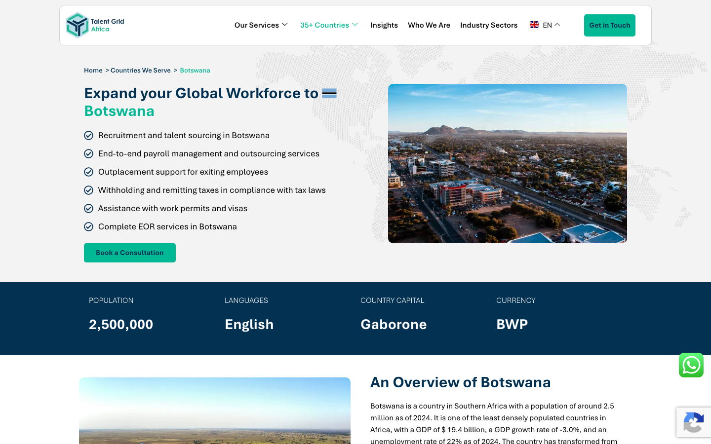Open Countries We Serve breadcrumb link
The height and width of the screenshot is (444, 711).
click(141, 70)
